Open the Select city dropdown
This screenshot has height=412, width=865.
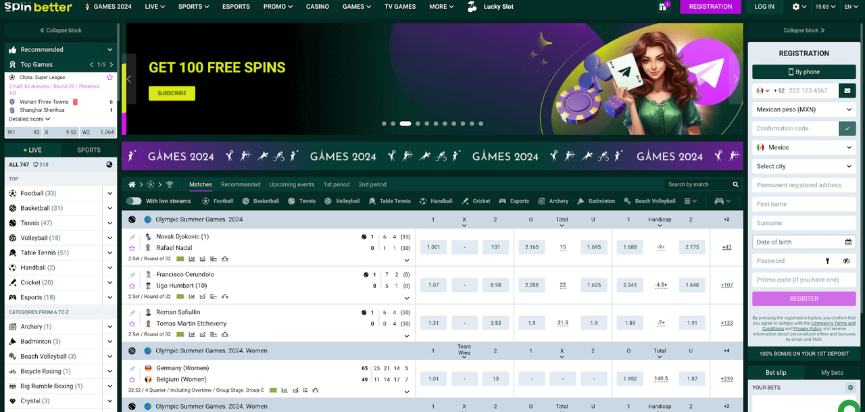click(804, 166)
